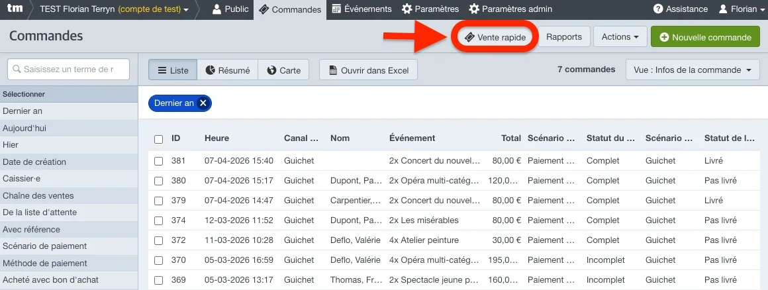Check the box for order 372
The height and width of the screenshot is (290, 768).
pos(158,240)
